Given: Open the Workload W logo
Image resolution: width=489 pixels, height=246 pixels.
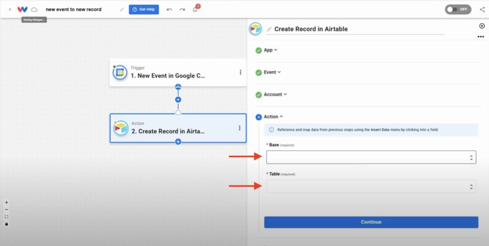Looking at the screenshot, I should 22,10.
